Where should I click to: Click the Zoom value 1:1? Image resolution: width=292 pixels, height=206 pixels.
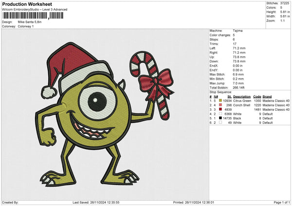coord(282,20)
